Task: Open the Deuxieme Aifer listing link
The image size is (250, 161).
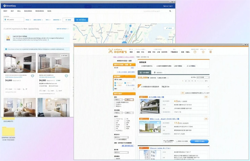Action: click(x=160, y=148)
